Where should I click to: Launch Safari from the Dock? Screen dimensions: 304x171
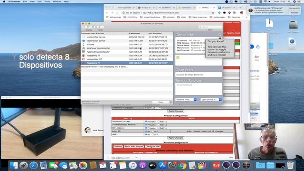tap(34, 165)
